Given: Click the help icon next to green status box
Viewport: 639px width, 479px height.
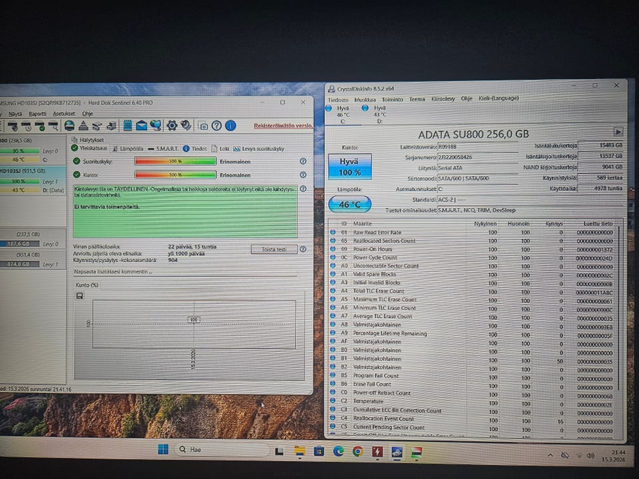Looking at the screenshot, I should [x=303, y=189].
